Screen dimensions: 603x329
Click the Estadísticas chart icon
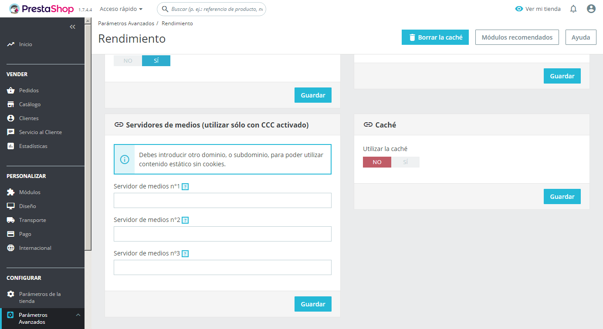point(11,146)
